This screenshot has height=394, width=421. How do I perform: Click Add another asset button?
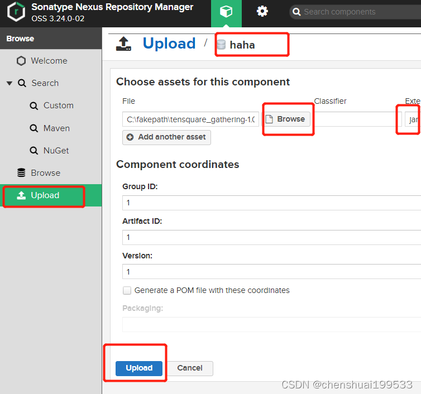tap(166, 137)
